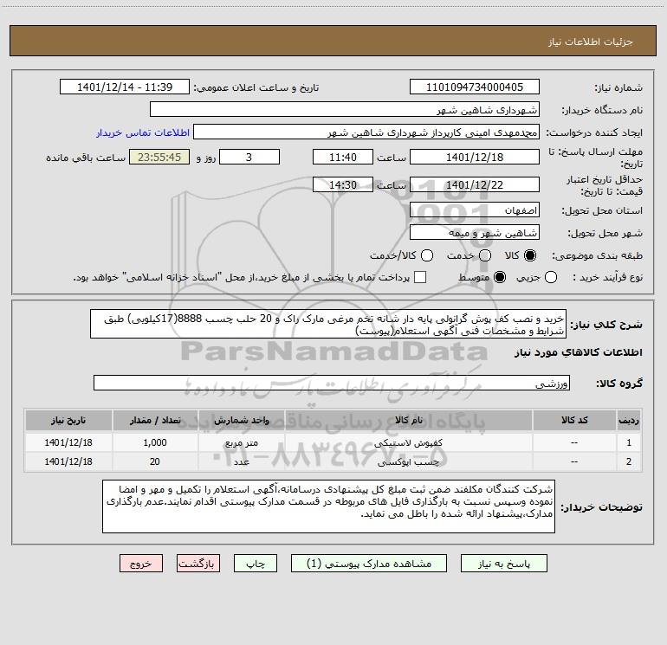667x645 pixels.
Task: Click the واحد شمارش column header
Action: [241, 420]
